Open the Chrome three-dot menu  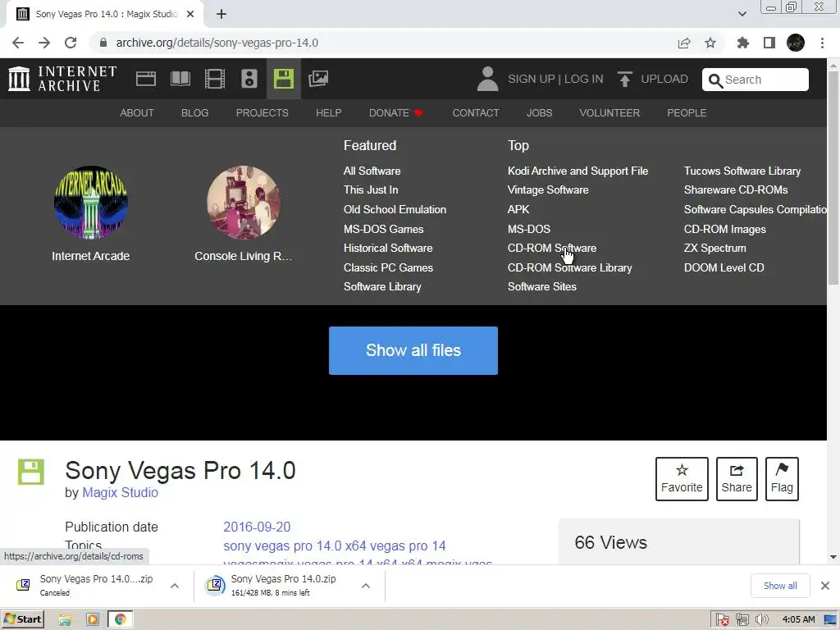coord(822,43)
